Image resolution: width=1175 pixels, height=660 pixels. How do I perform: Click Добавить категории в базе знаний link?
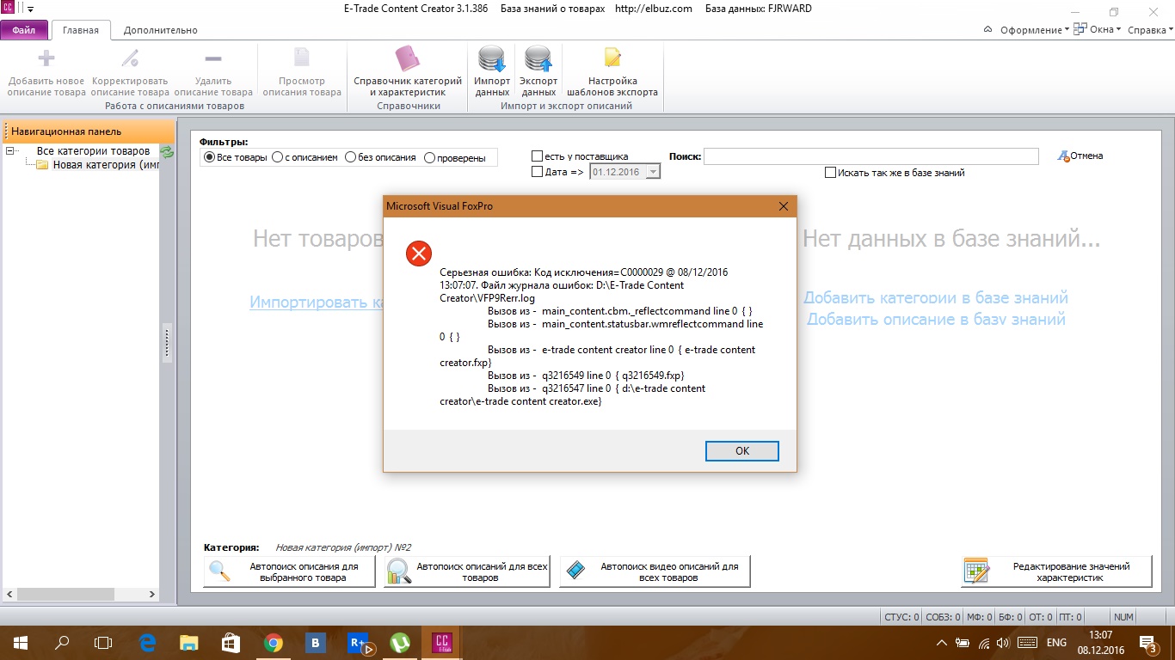pos(936,298)
